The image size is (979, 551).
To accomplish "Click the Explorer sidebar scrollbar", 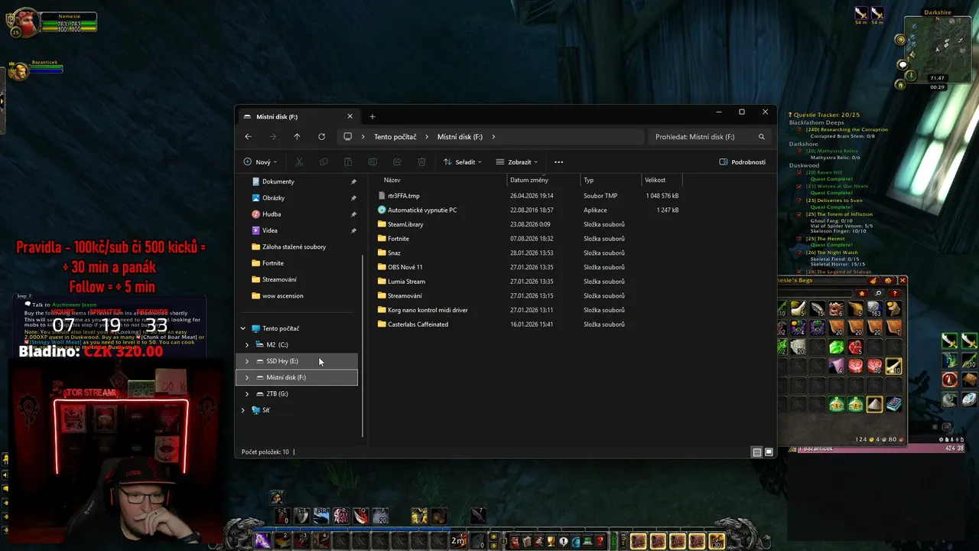I will 363,344.
